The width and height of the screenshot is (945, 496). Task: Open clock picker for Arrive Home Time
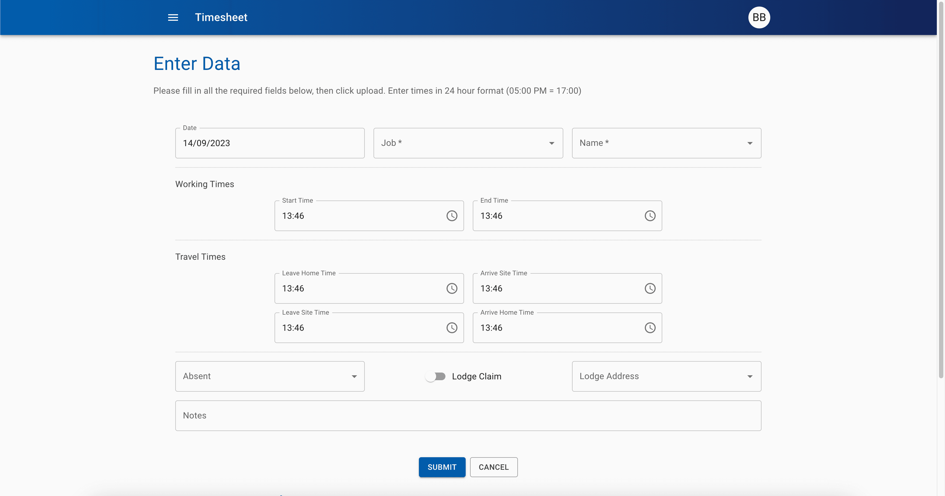[x=650, y=327]
